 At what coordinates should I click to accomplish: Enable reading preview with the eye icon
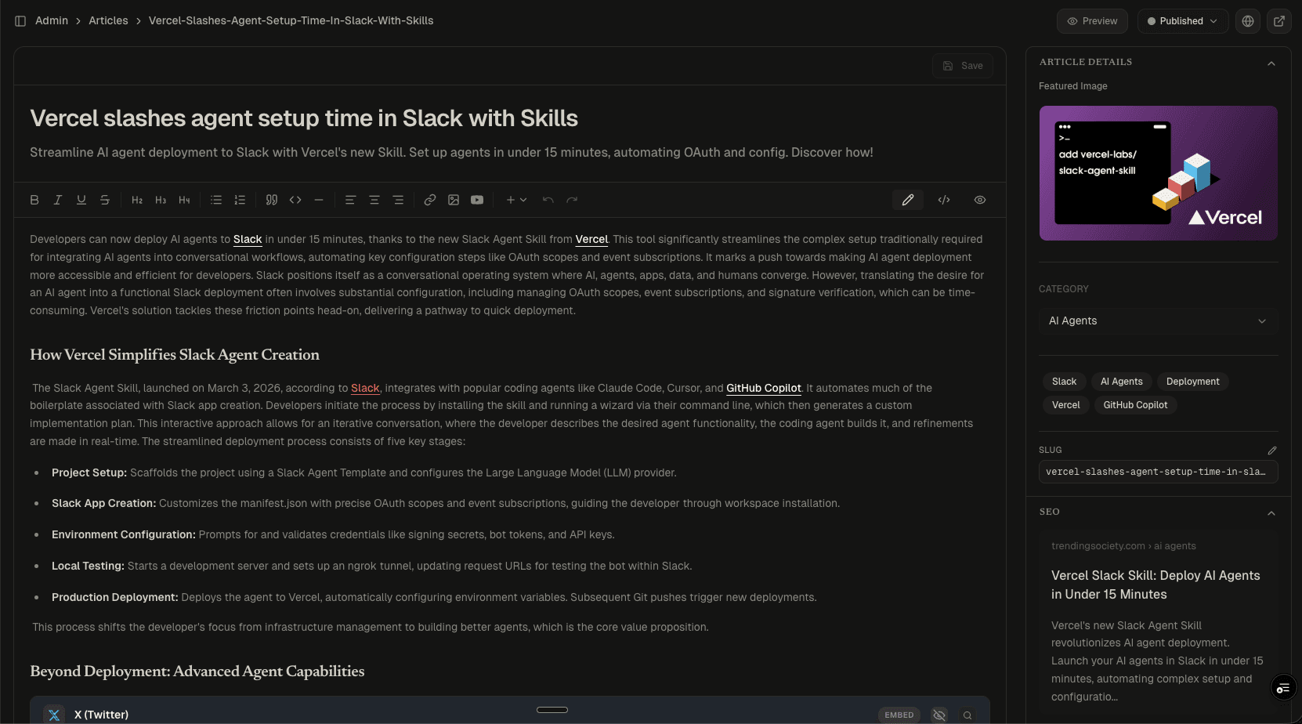[x=979, y=200]
